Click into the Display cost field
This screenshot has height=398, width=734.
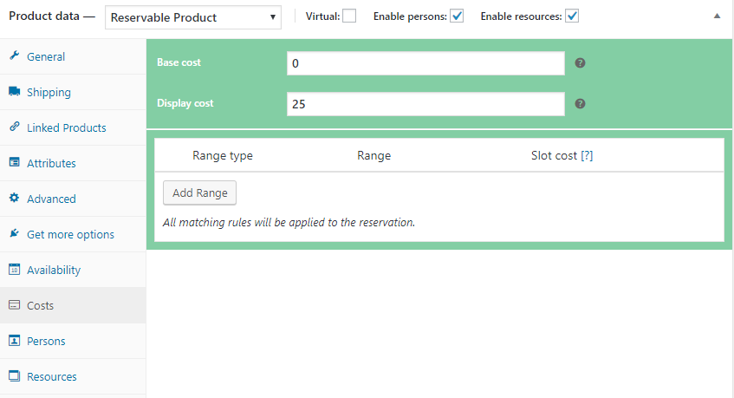(425, 103)
